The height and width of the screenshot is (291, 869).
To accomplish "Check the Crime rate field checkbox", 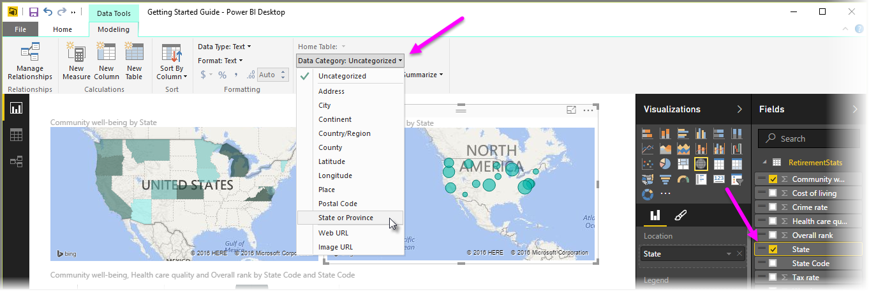I will coord(773,207).
